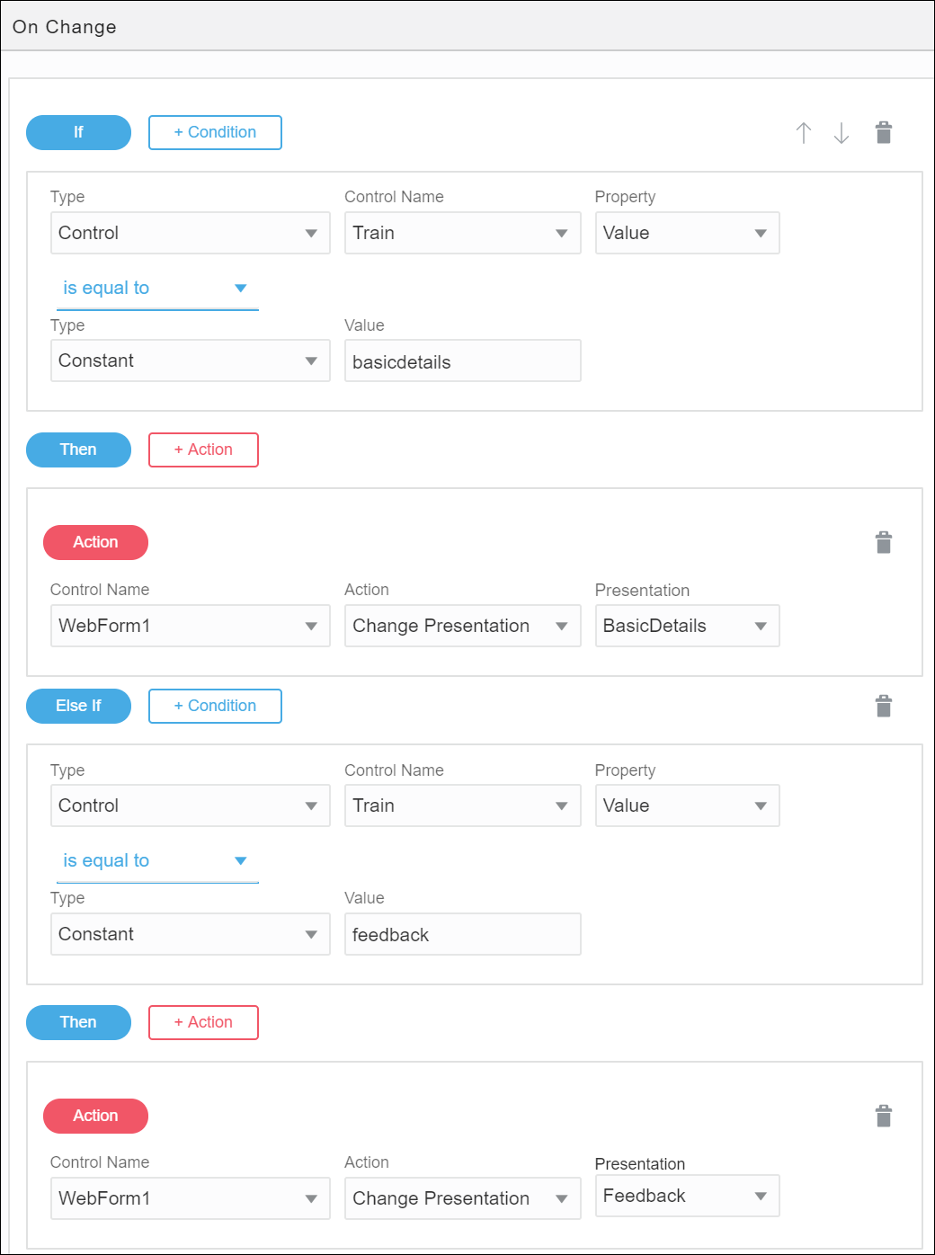This screenshot has width=935, height=1255.
Task: Open the first Train control name dropdown
Action: [x=462, y=233]
